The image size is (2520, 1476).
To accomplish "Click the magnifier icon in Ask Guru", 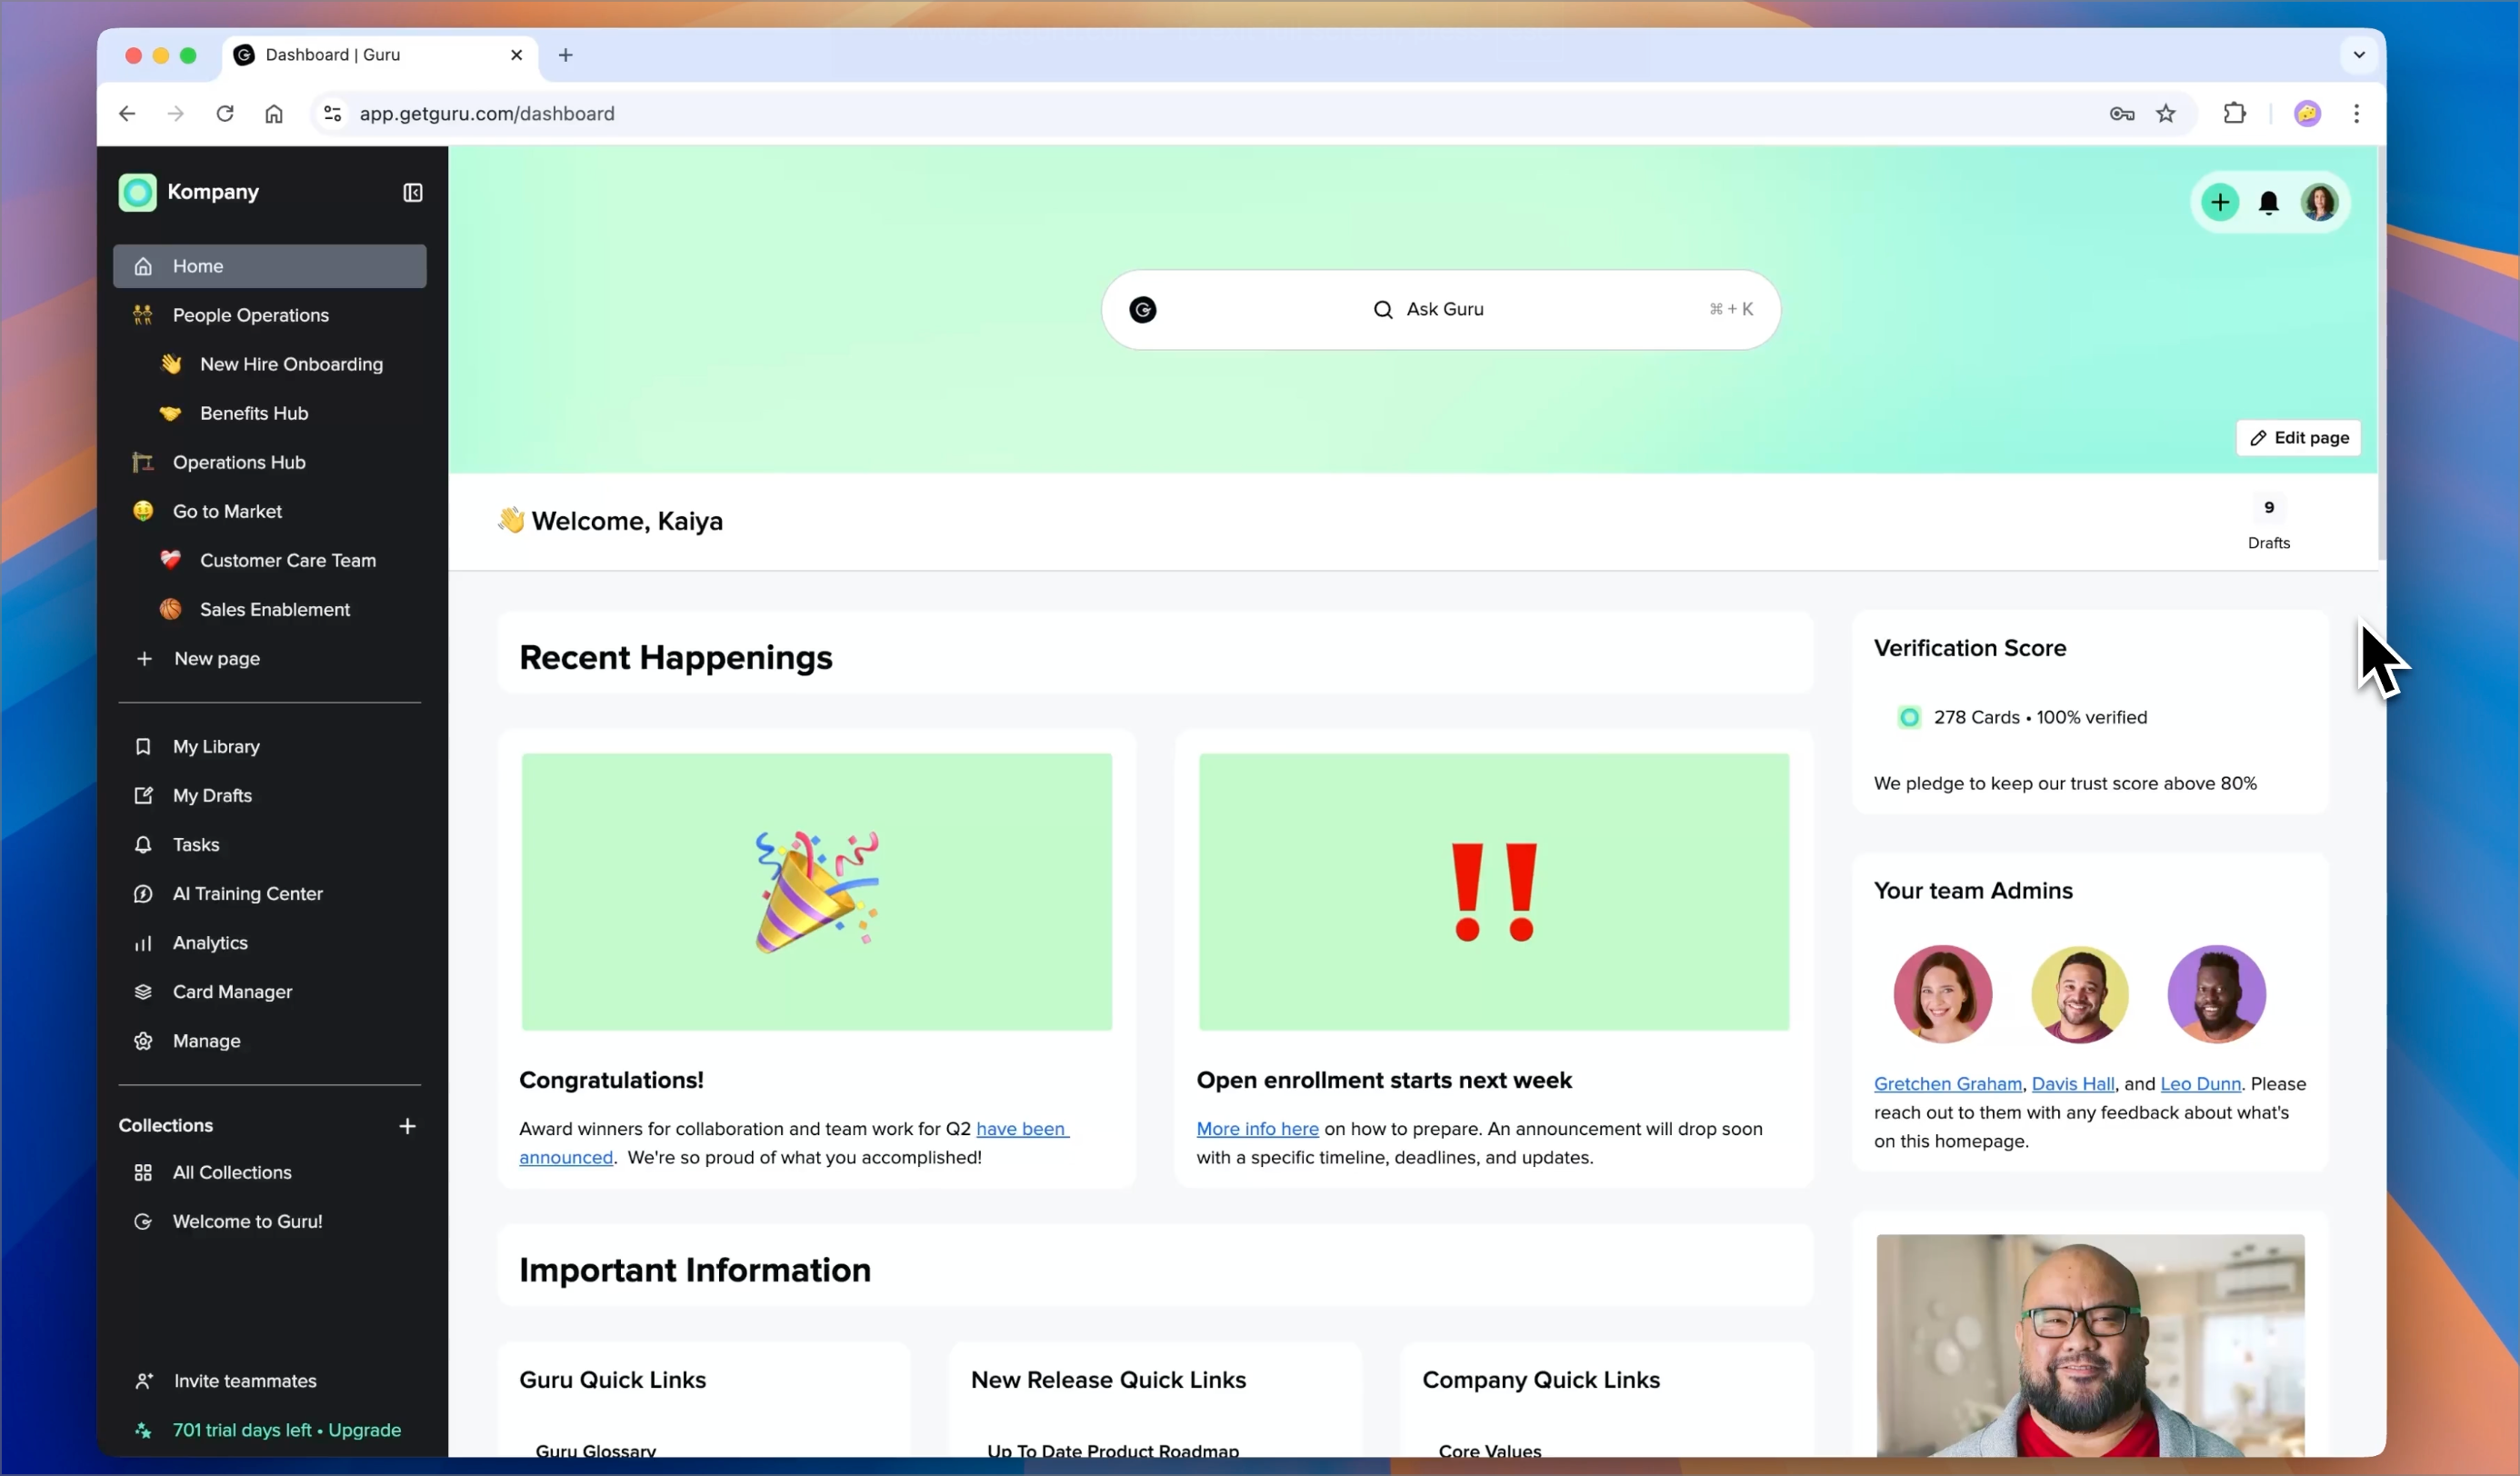I will tap(1383, 310).
